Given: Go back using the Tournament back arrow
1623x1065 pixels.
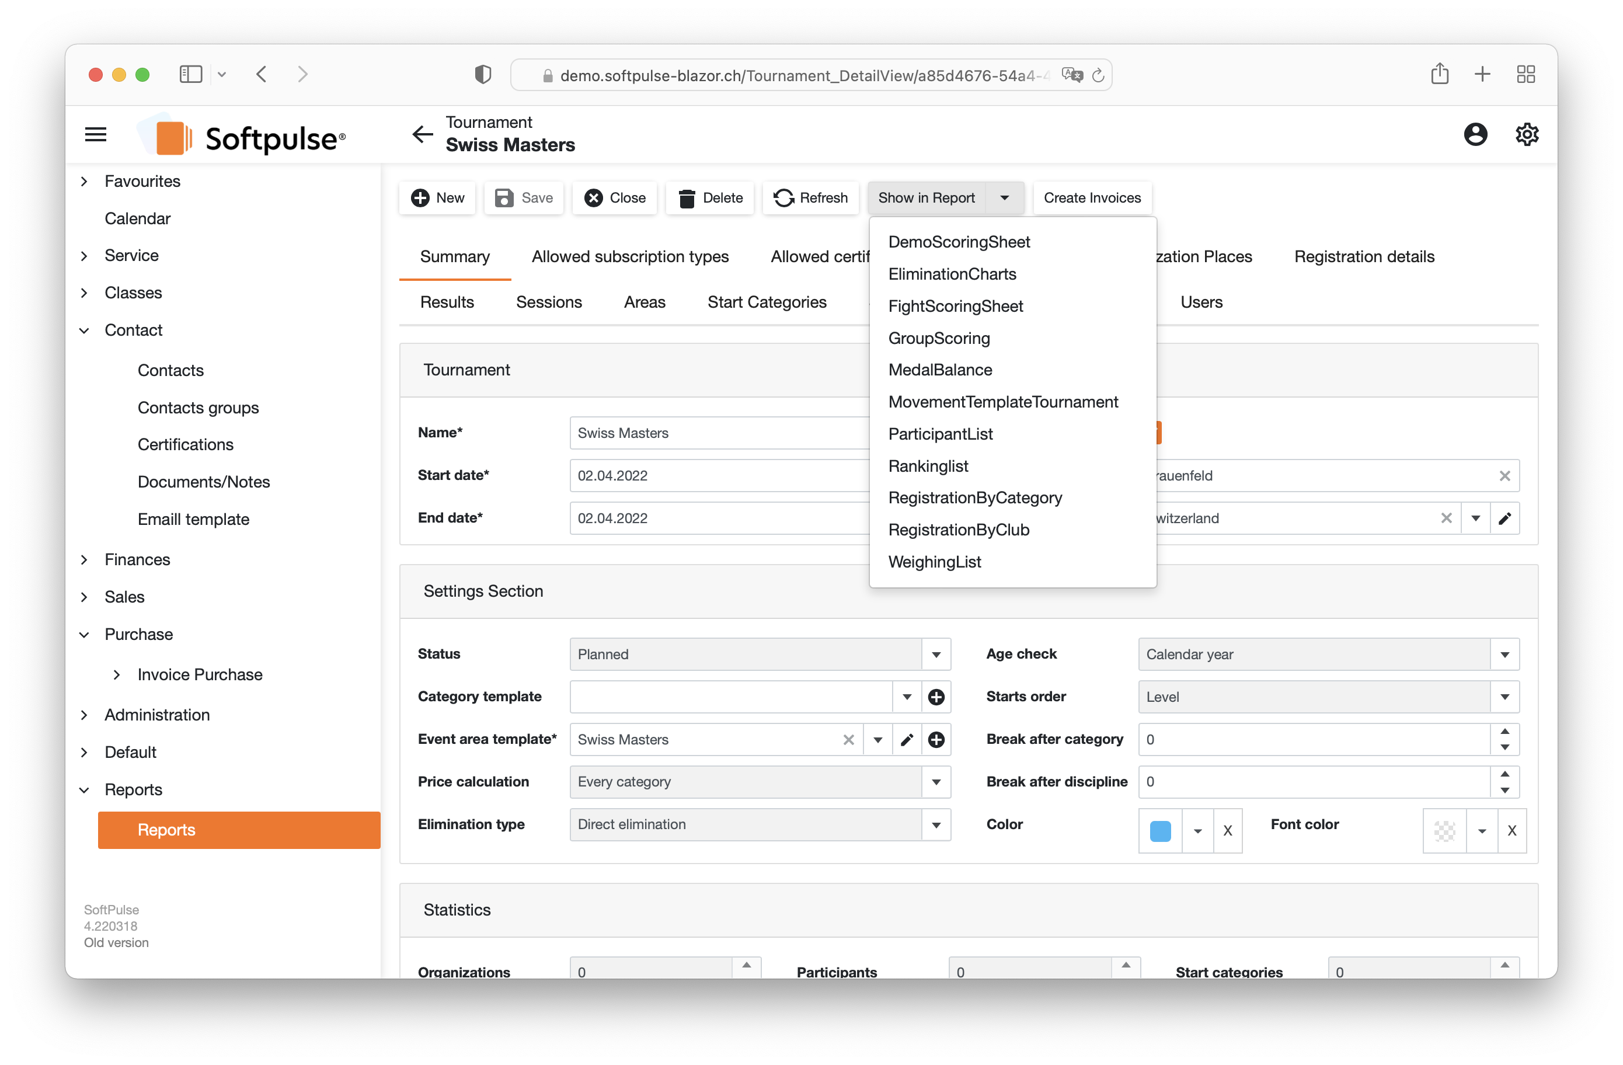Looking at the screenshot, I should click(423, 134).
